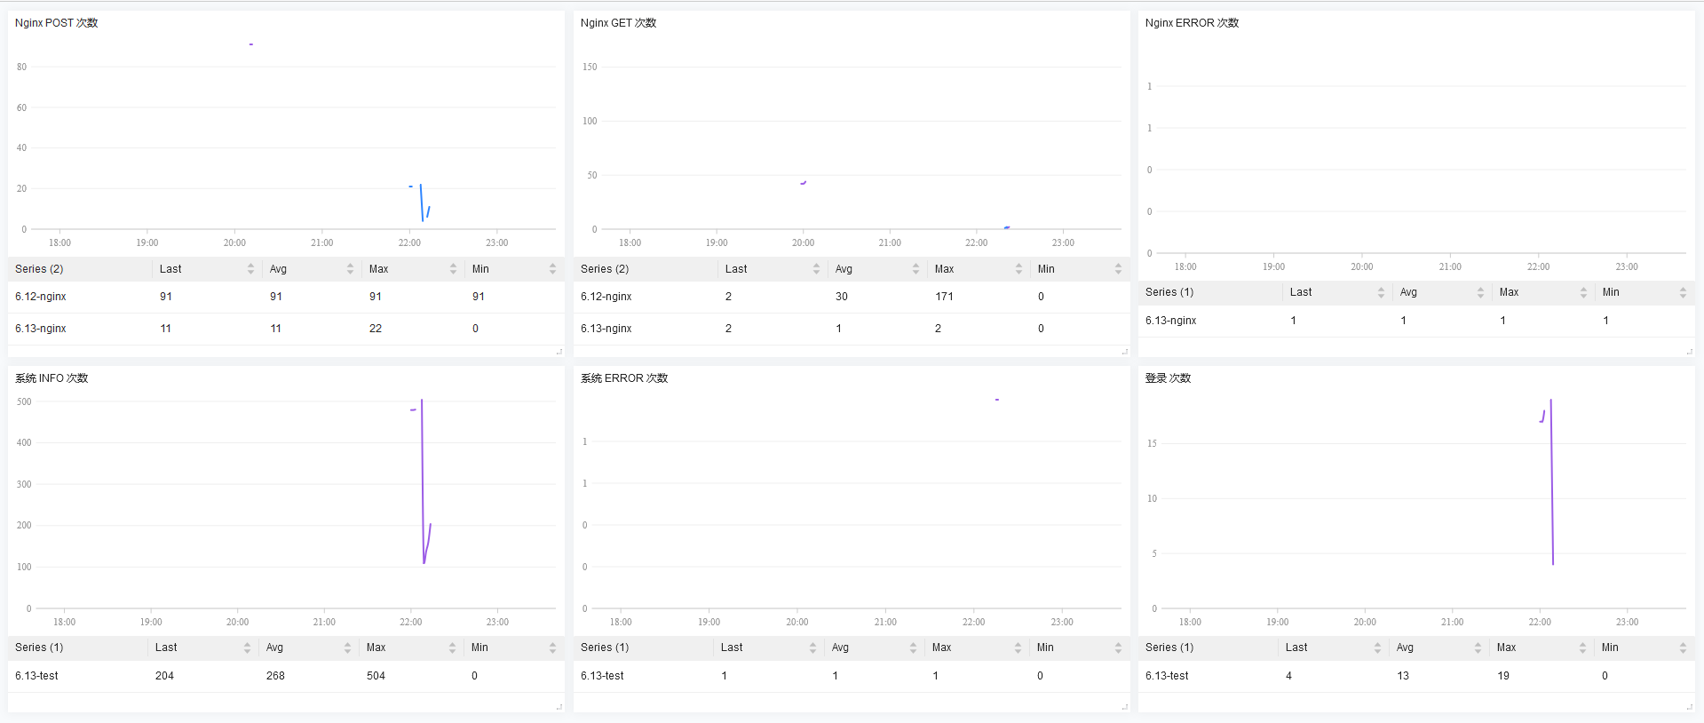The width and height of the screenshot is (1704, 723).
Task: Sort Nginx GET table by Avg column icon
Action: (915, 269)
